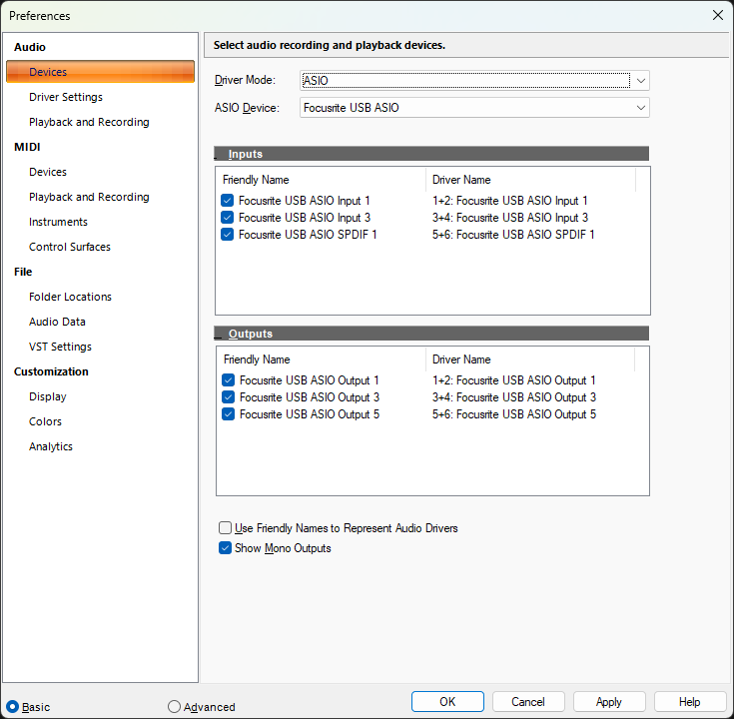Open Folder Locations page

tap(70, 297)
